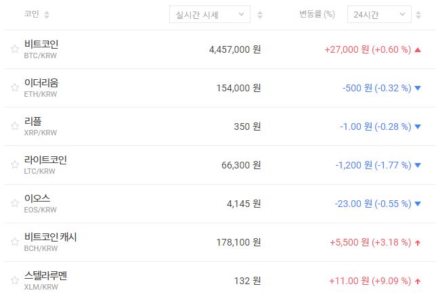Image resolution: width=436 pixels, height=297 pixels.
Task: Click the red up-arrow on 비트코인 캐시 row
Action: coord(417,242)
